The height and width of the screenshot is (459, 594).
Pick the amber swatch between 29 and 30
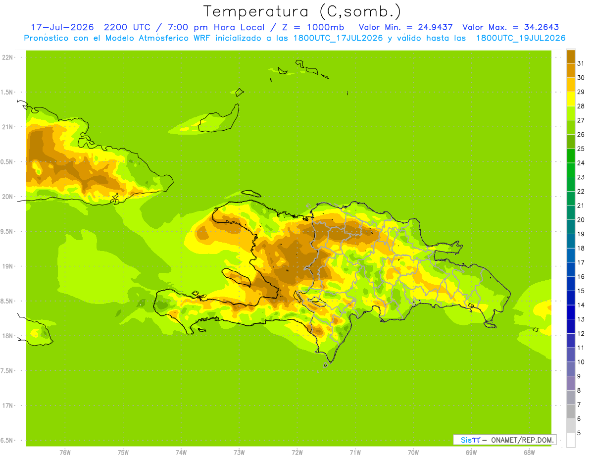coord(571,85)
